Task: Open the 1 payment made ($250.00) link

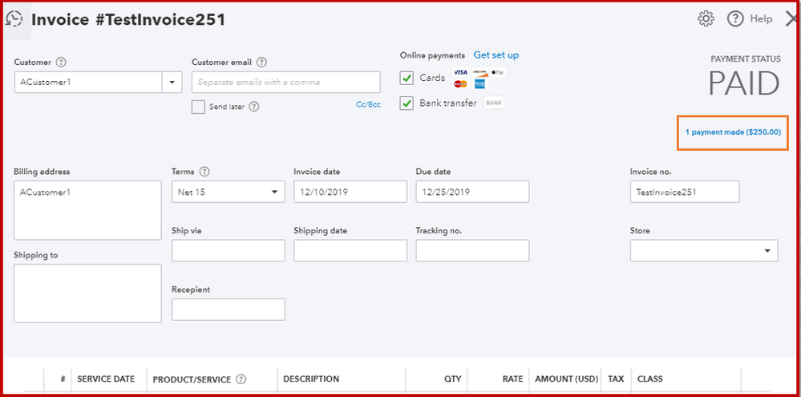Action: (733, 132)
